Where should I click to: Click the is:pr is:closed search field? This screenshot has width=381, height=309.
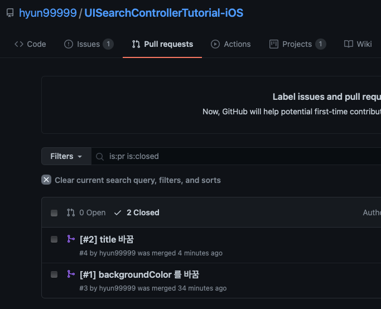tap(236, 156)
